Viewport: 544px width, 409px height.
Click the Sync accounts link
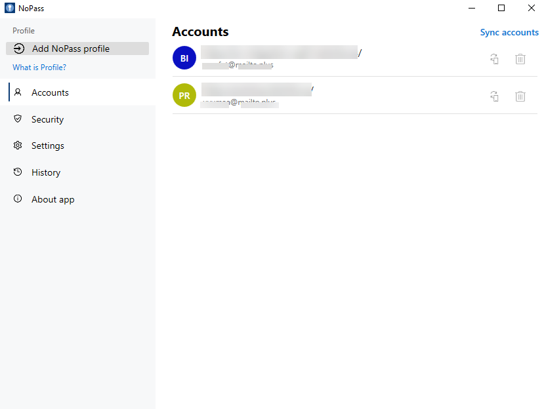tap(509, 32)
